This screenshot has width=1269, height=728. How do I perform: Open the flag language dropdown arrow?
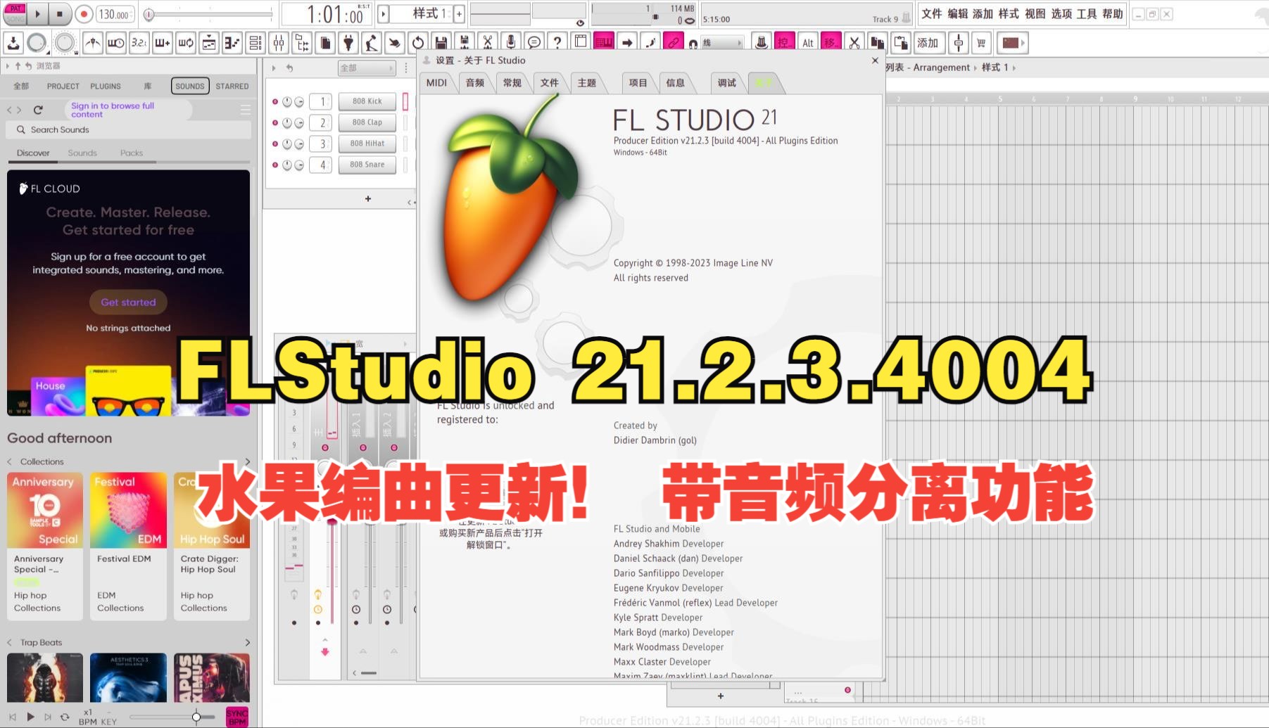(x=1023, y=43)
